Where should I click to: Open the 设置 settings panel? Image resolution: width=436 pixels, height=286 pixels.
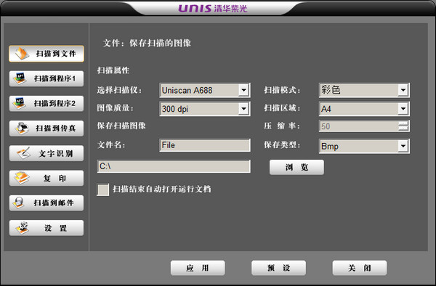coord(47,228)
